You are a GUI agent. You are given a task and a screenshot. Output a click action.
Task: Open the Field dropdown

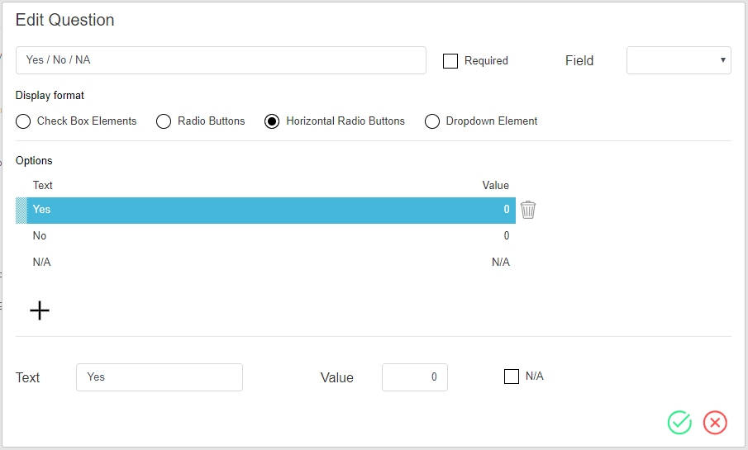(x=679, y=60)
